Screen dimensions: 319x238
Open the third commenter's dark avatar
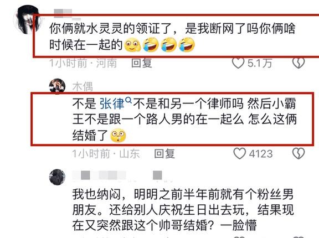(x=57, y=177)
